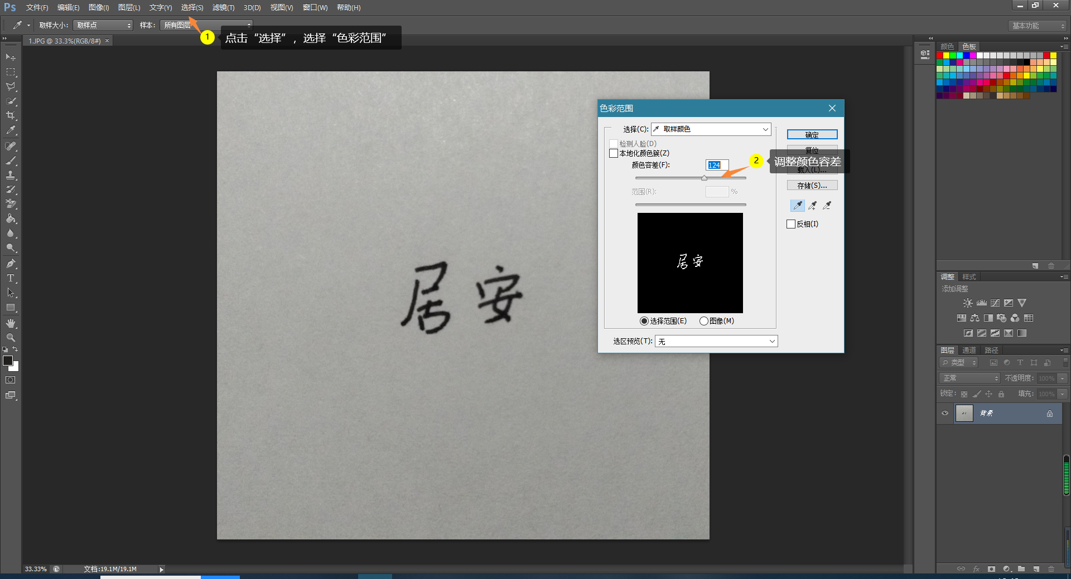1071x579 pixels.
Task: Toggle lock position in Layers panel
Action: pos(989,394)
